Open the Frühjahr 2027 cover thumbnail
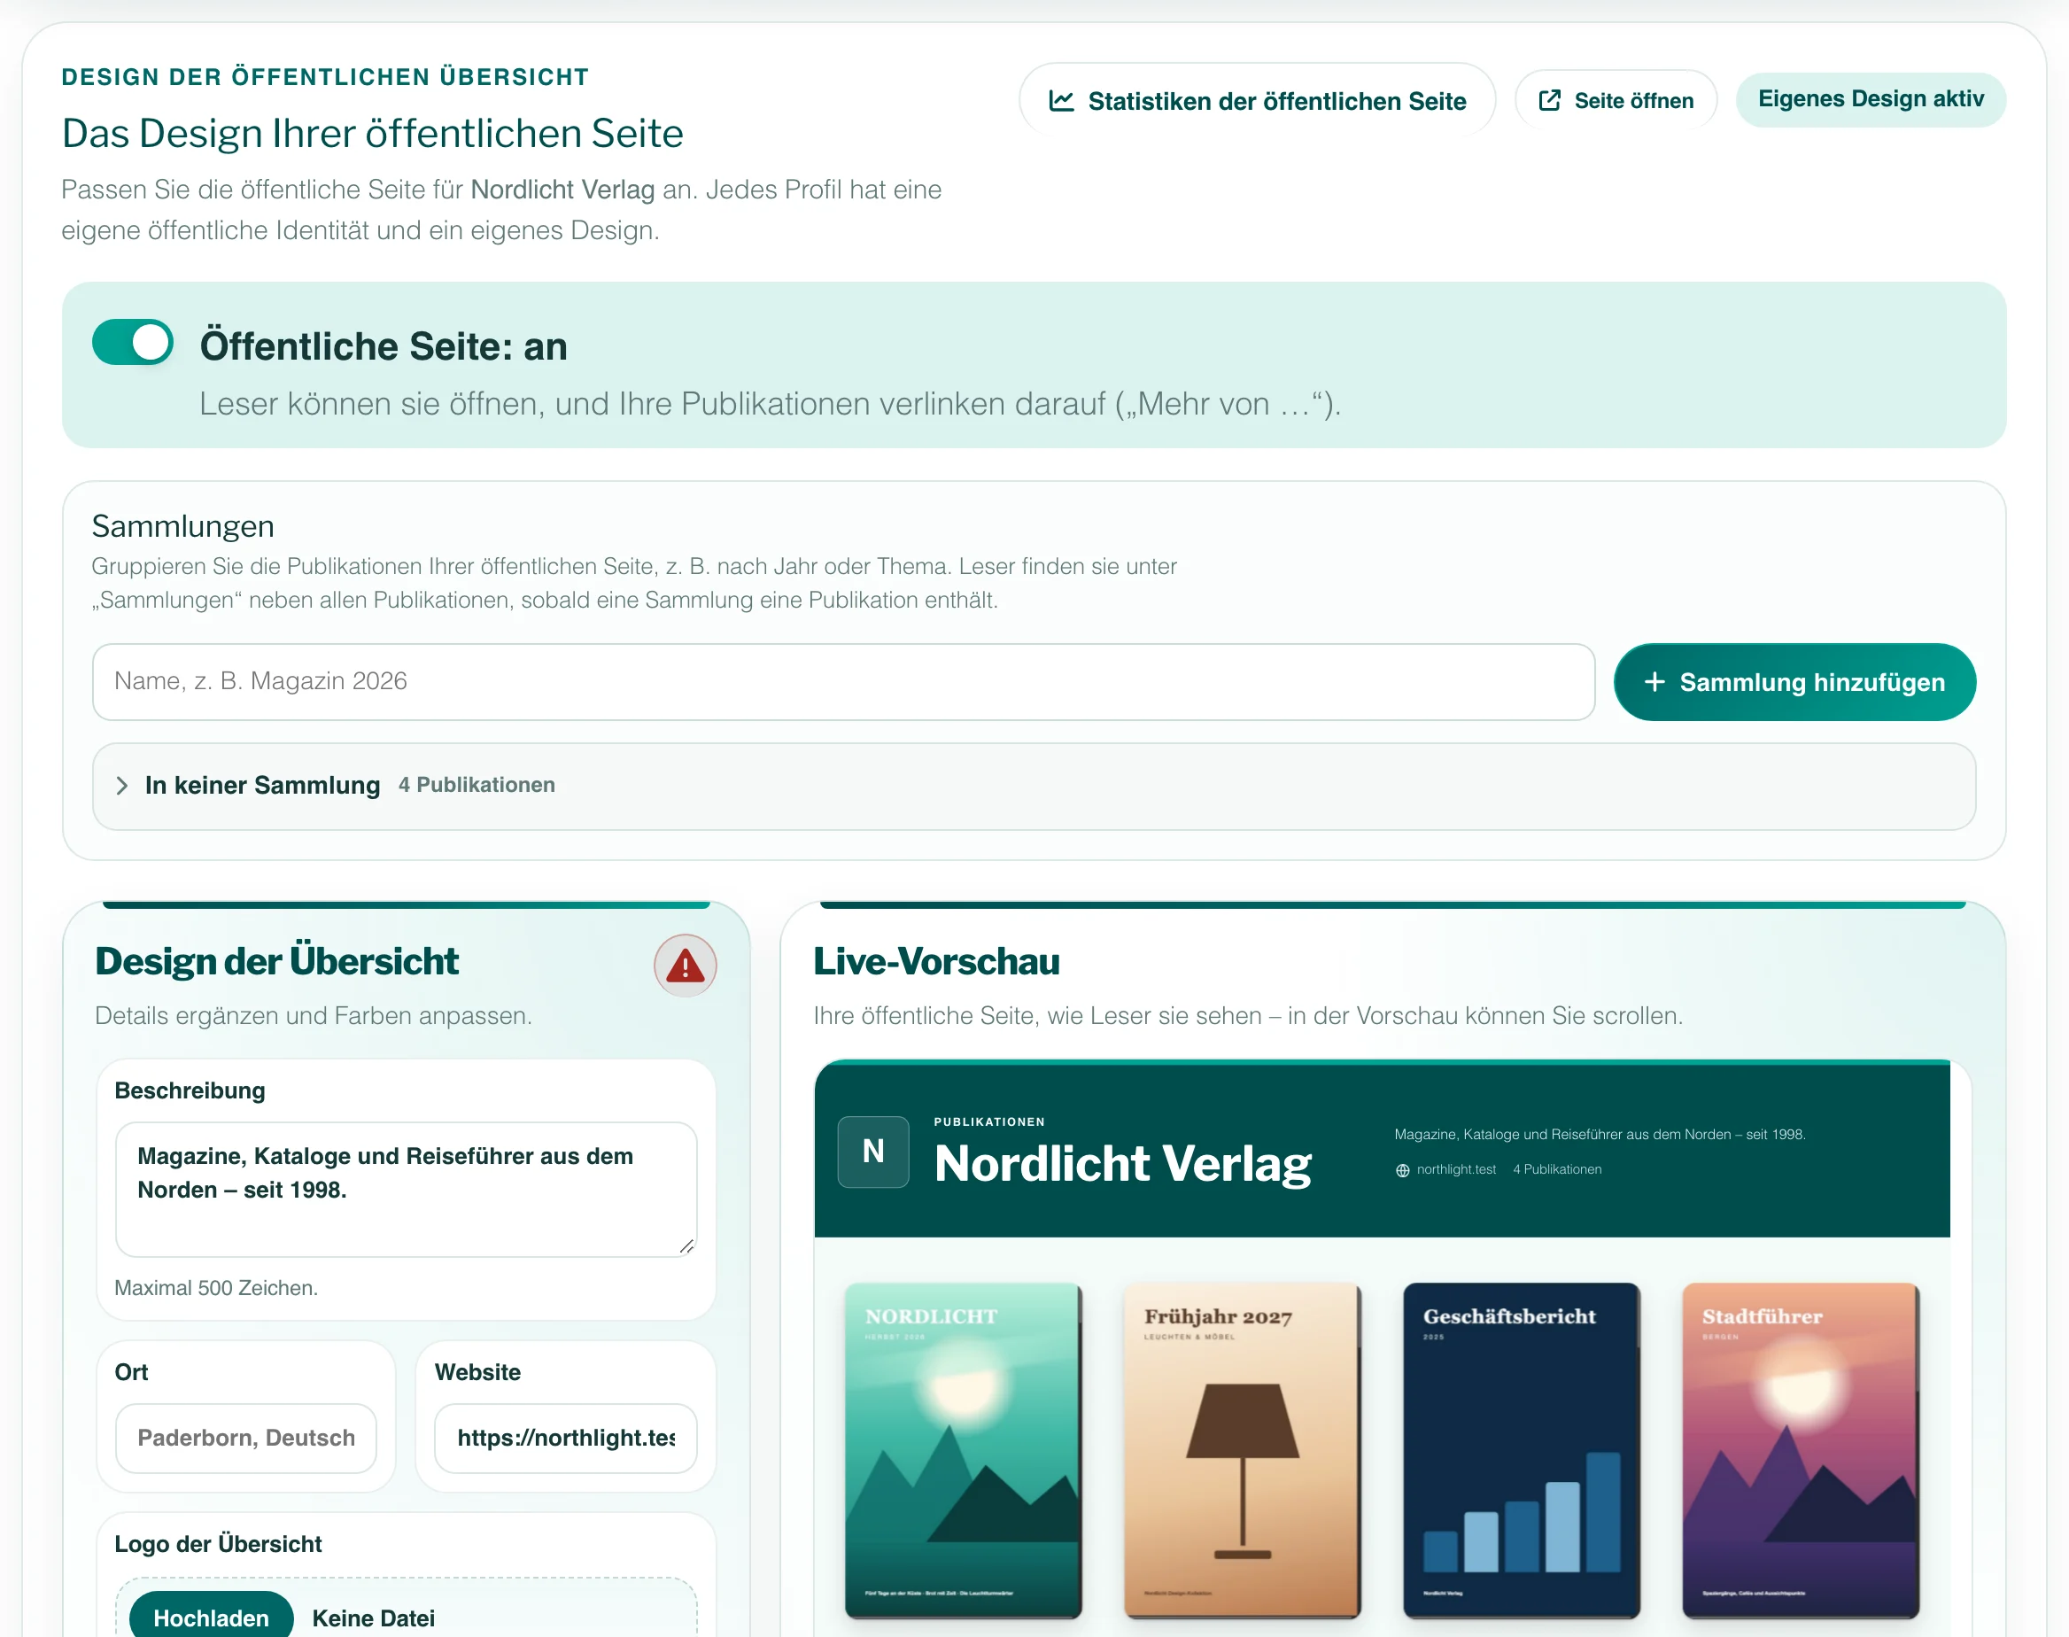2069x1637 pixels. tap(1242, 1450)
